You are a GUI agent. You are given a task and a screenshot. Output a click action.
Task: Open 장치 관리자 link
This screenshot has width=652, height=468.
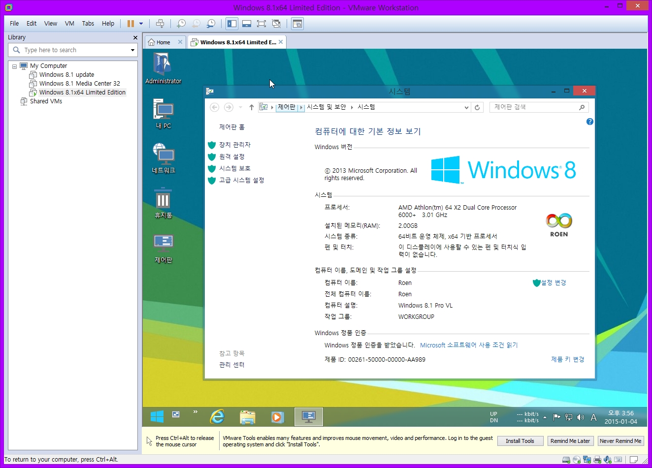coord(235,145)
